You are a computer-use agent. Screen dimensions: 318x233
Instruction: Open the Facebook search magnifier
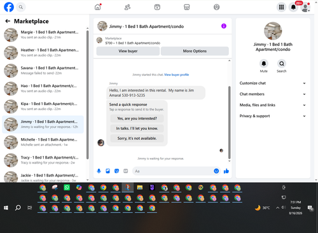(x=21, y=7)
